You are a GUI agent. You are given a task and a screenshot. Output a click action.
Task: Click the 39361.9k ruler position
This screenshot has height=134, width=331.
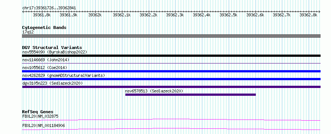pyautogui.click(x=68, y=15)
